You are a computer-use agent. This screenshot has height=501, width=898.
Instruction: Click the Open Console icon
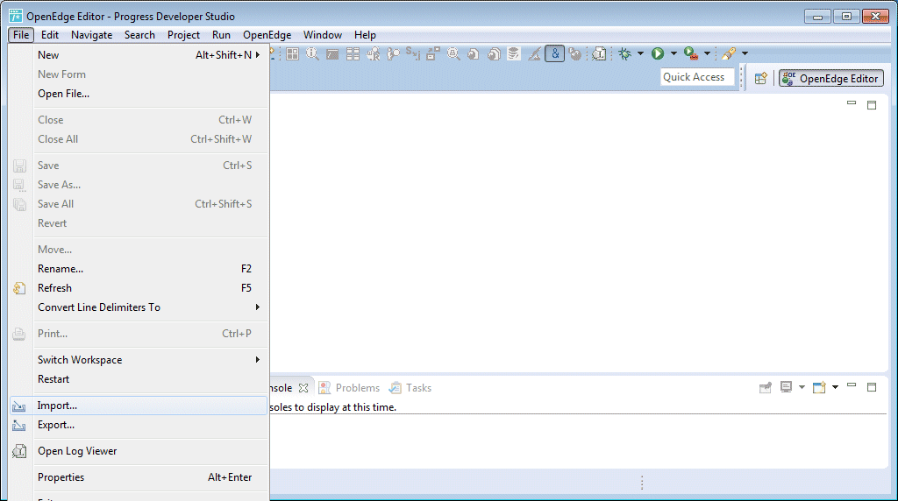point(820,387)
